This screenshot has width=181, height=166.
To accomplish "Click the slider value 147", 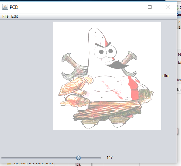I will click(x=109, y=157).
